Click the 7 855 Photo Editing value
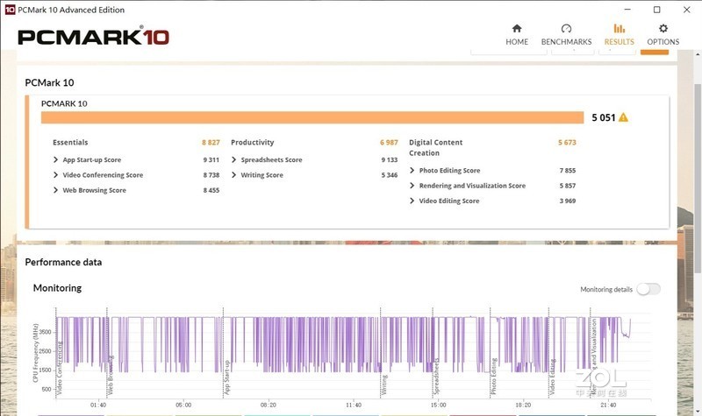 tap(567, 170)
